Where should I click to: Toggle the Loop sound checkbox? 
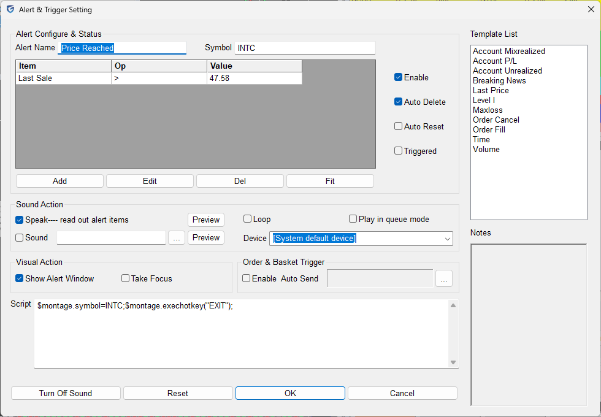coord(248,219)
